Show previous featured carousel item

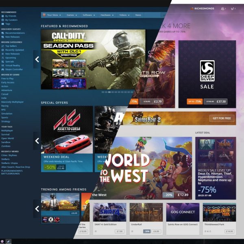point(37,59)
